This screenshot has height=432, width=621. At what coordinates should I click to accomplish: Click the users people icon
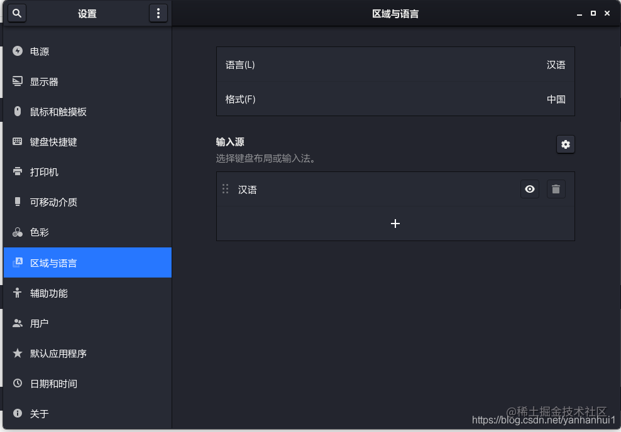18,323
